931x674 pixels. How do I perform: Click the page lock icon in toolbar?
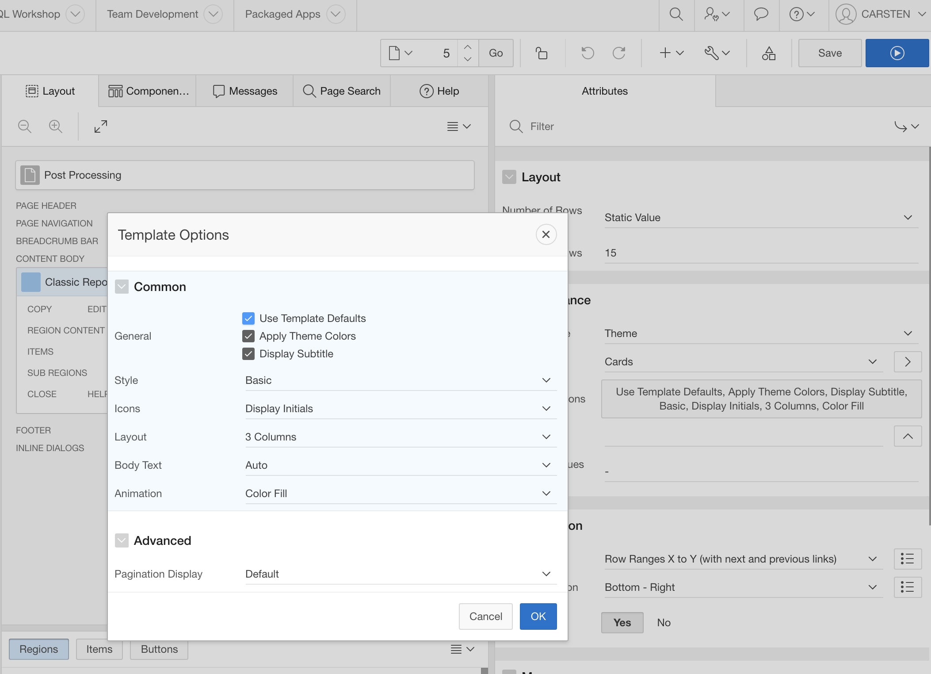pyautogui.click(x=542, y=53)
